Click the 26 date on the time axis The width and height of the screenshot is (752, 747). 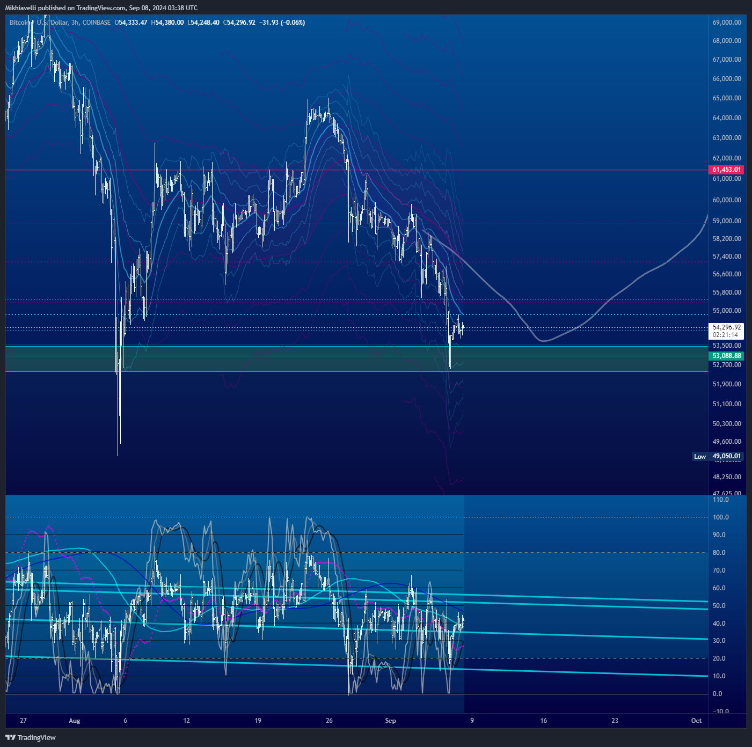(329, 721)
